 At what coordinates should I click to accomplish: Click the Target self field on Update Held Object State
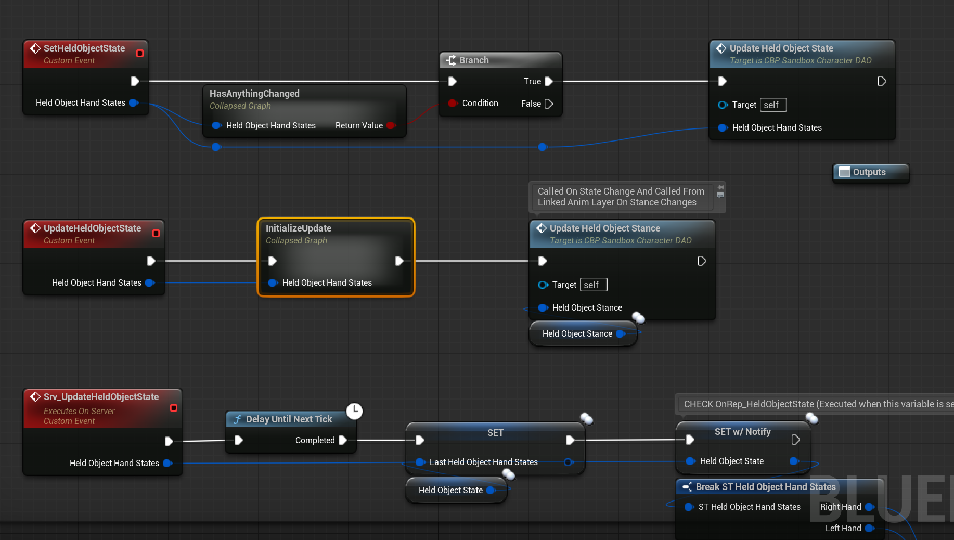[773, 105]
